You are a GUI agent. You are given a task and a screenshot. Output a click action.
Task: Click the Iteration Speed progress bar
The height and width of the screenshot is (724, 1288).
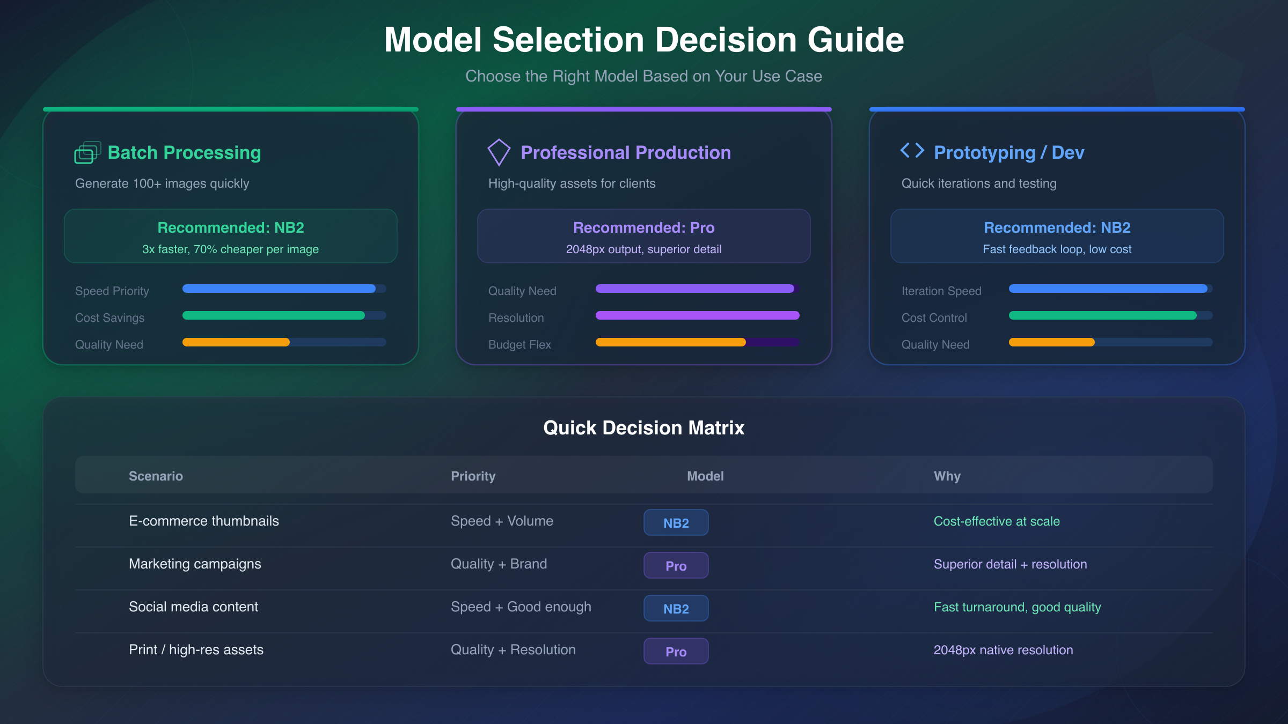tap(1110, 289)
